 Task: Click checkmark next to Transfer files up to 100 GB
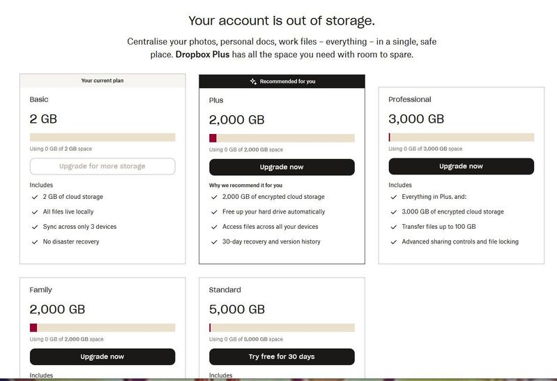(393, 227)
